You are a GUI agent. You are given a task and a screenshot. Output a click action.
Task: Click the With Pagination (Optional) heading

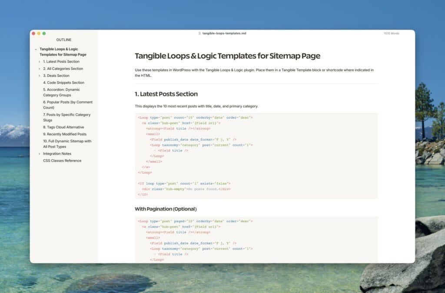(165, 209)
